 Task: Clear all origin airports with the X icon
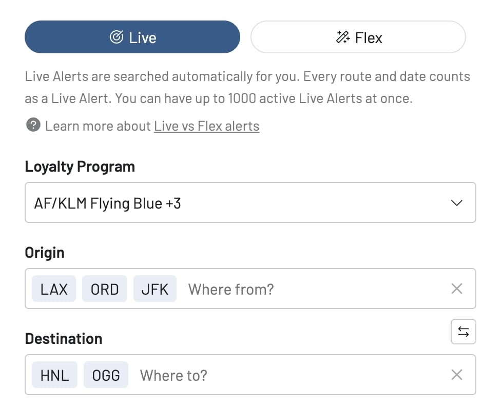[456, 289]
